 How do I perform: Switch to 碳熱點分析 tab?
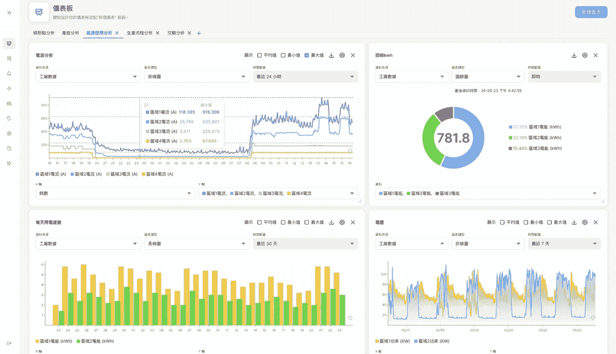point(44,33)
